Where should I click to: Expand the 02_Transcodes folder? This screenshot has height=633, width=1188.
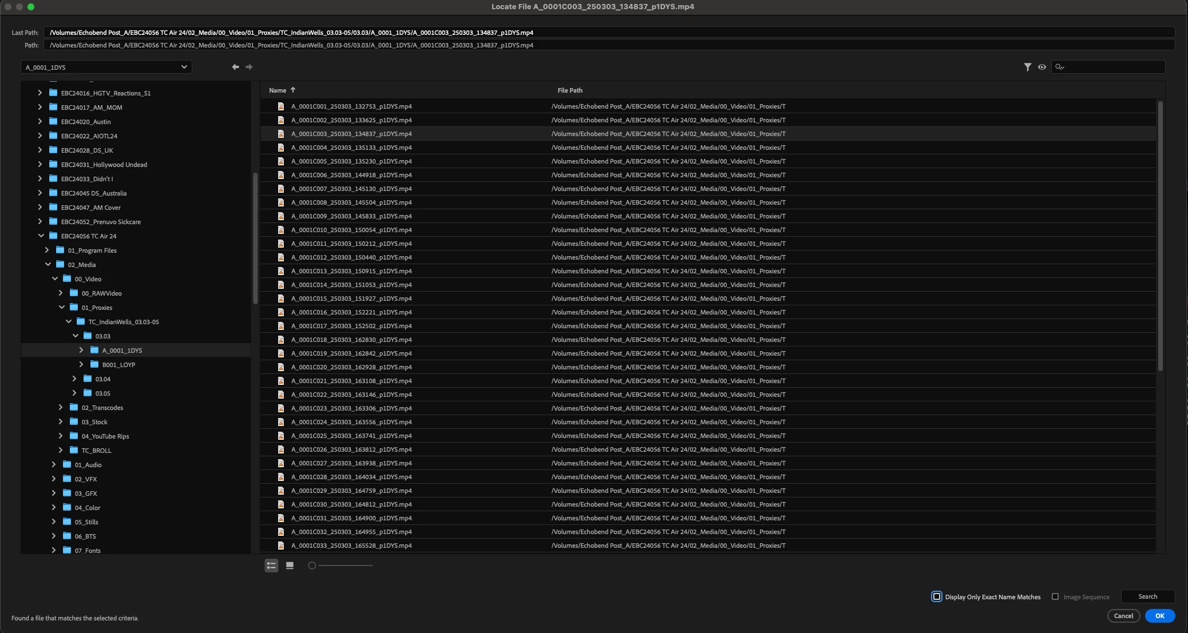(61, 407)
